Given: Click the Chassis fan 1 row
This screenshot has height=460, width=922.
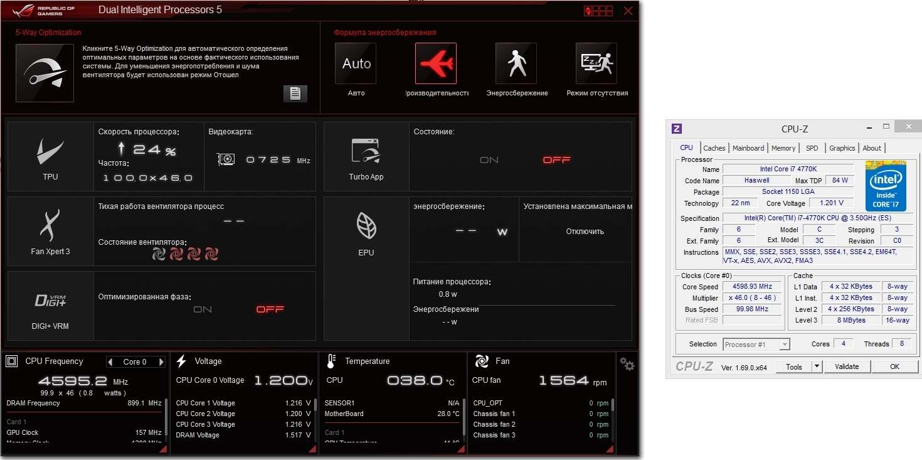Looking at the screenshot, I should (x=541, y=414).
